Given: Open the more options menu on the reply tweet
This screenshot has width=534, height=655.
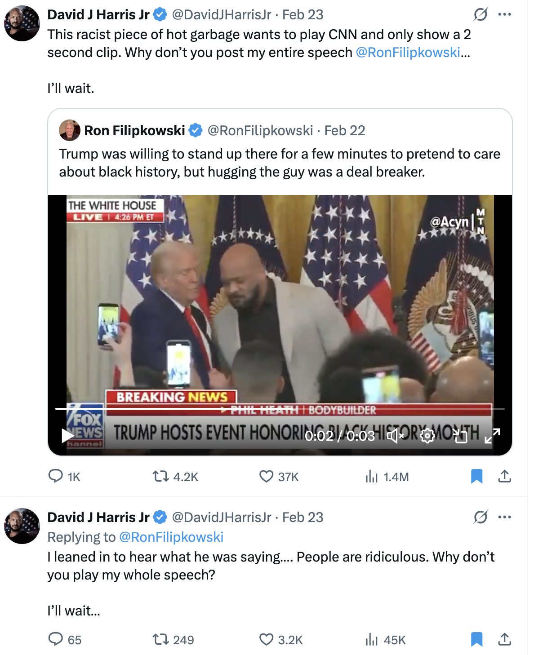Looking at the screenshot, I should coord(505,517).
